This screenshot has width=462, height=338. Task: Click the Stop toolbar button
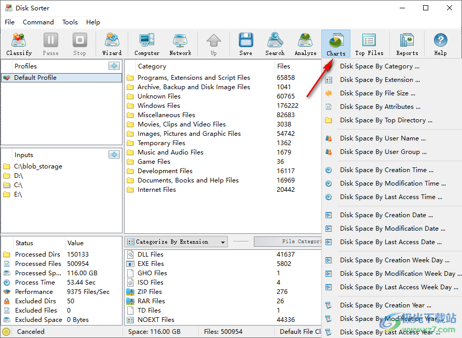pos(79,44)
